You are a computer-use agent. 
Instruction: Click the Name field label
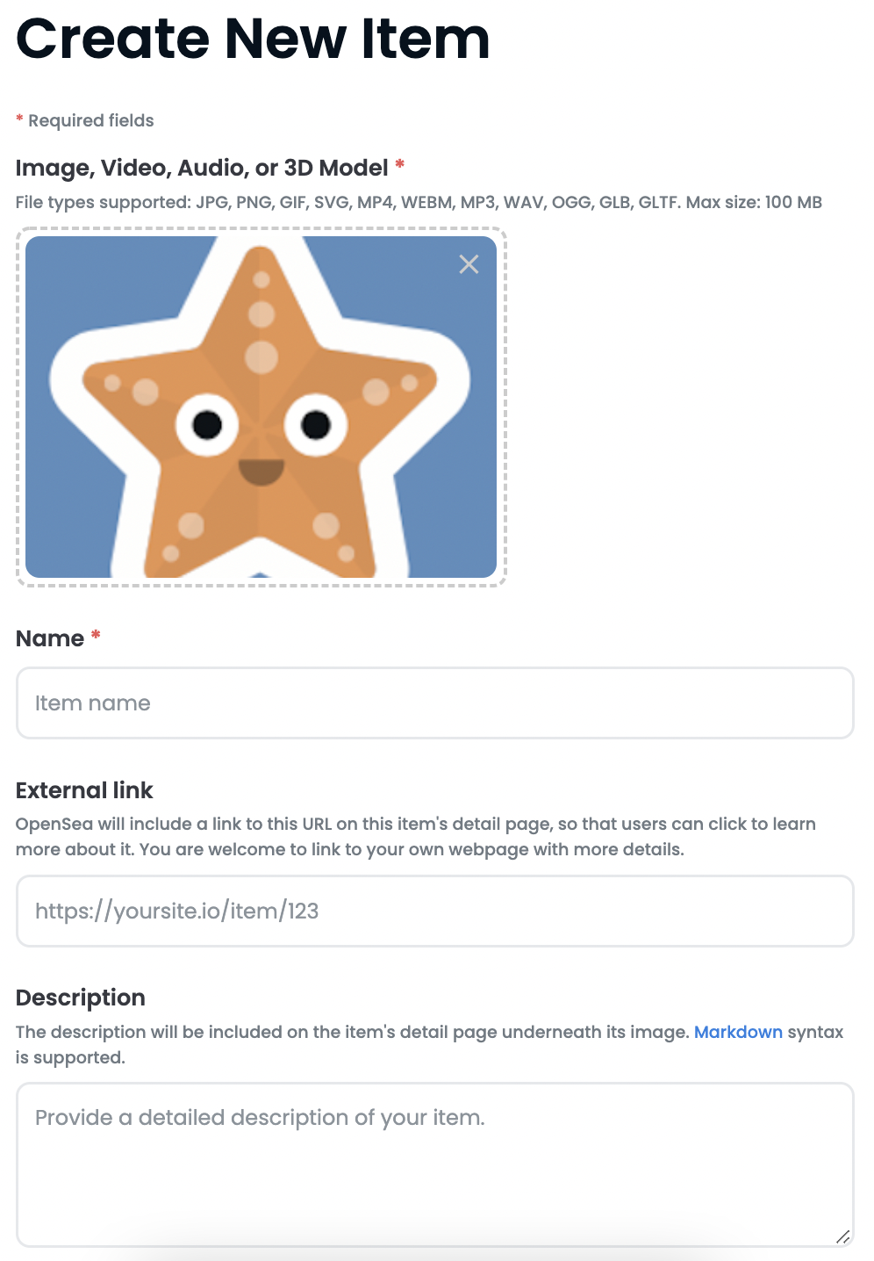tap(50, 638)
